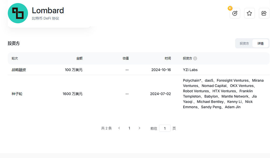Screen dimensions: 270x158
Task: Favorite Lombard with the star icon
Action: click(x=249, y=13)
